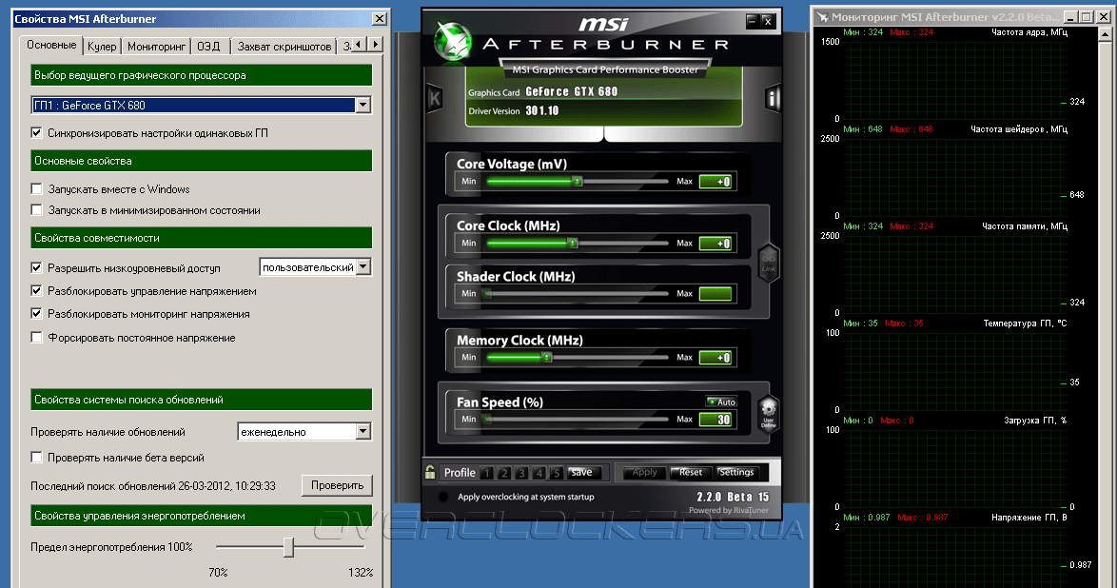Maximize the Мониторинг MSI Afterburner window
The height and width of the screenshot is (588, 1117).
pos(1086,16)
